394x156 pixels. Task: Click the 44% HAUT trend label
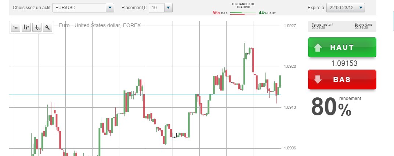click(267, 13)
